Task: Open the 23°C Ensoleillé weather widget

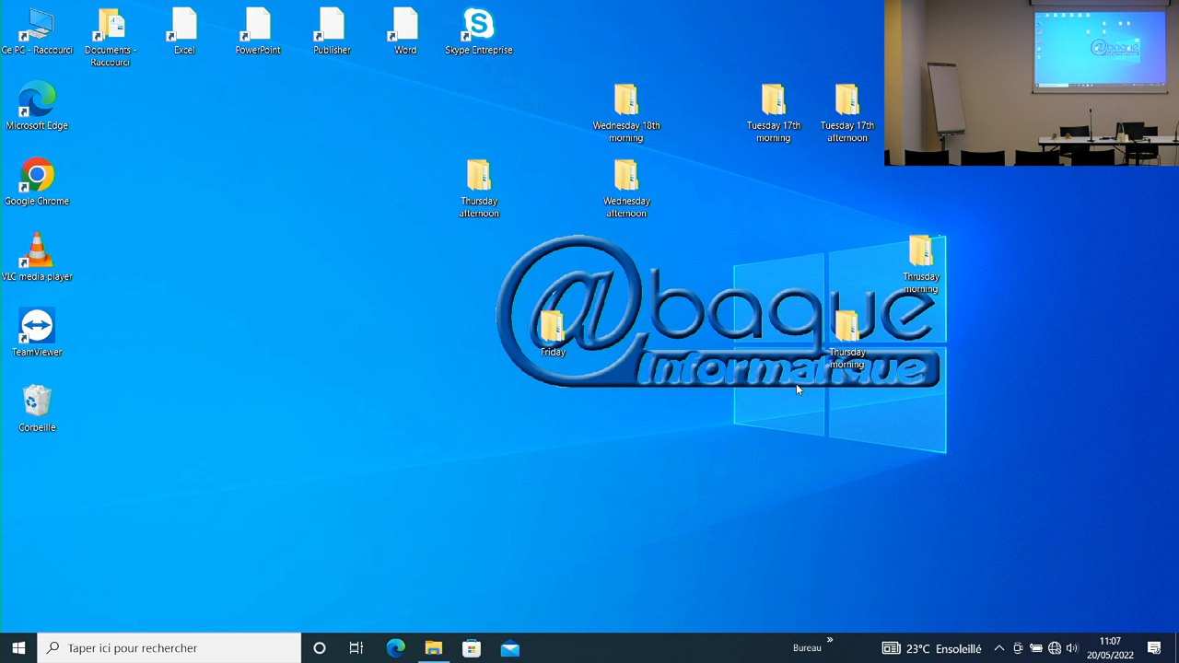Action: (x=931, y=648)
